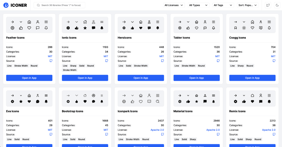Click the home icon in Feather preview
This screenshot has height=147, width=282.
pos(29,22)
